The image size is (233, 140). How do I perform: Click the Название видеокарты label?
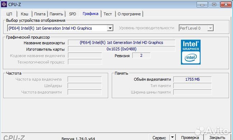click(44, 43)
